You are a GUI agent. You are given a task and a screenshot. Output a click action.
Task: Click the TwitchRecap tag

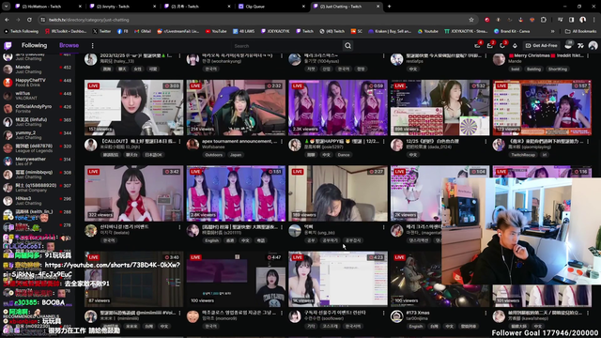pyautogui.click(x=522, y=155)
